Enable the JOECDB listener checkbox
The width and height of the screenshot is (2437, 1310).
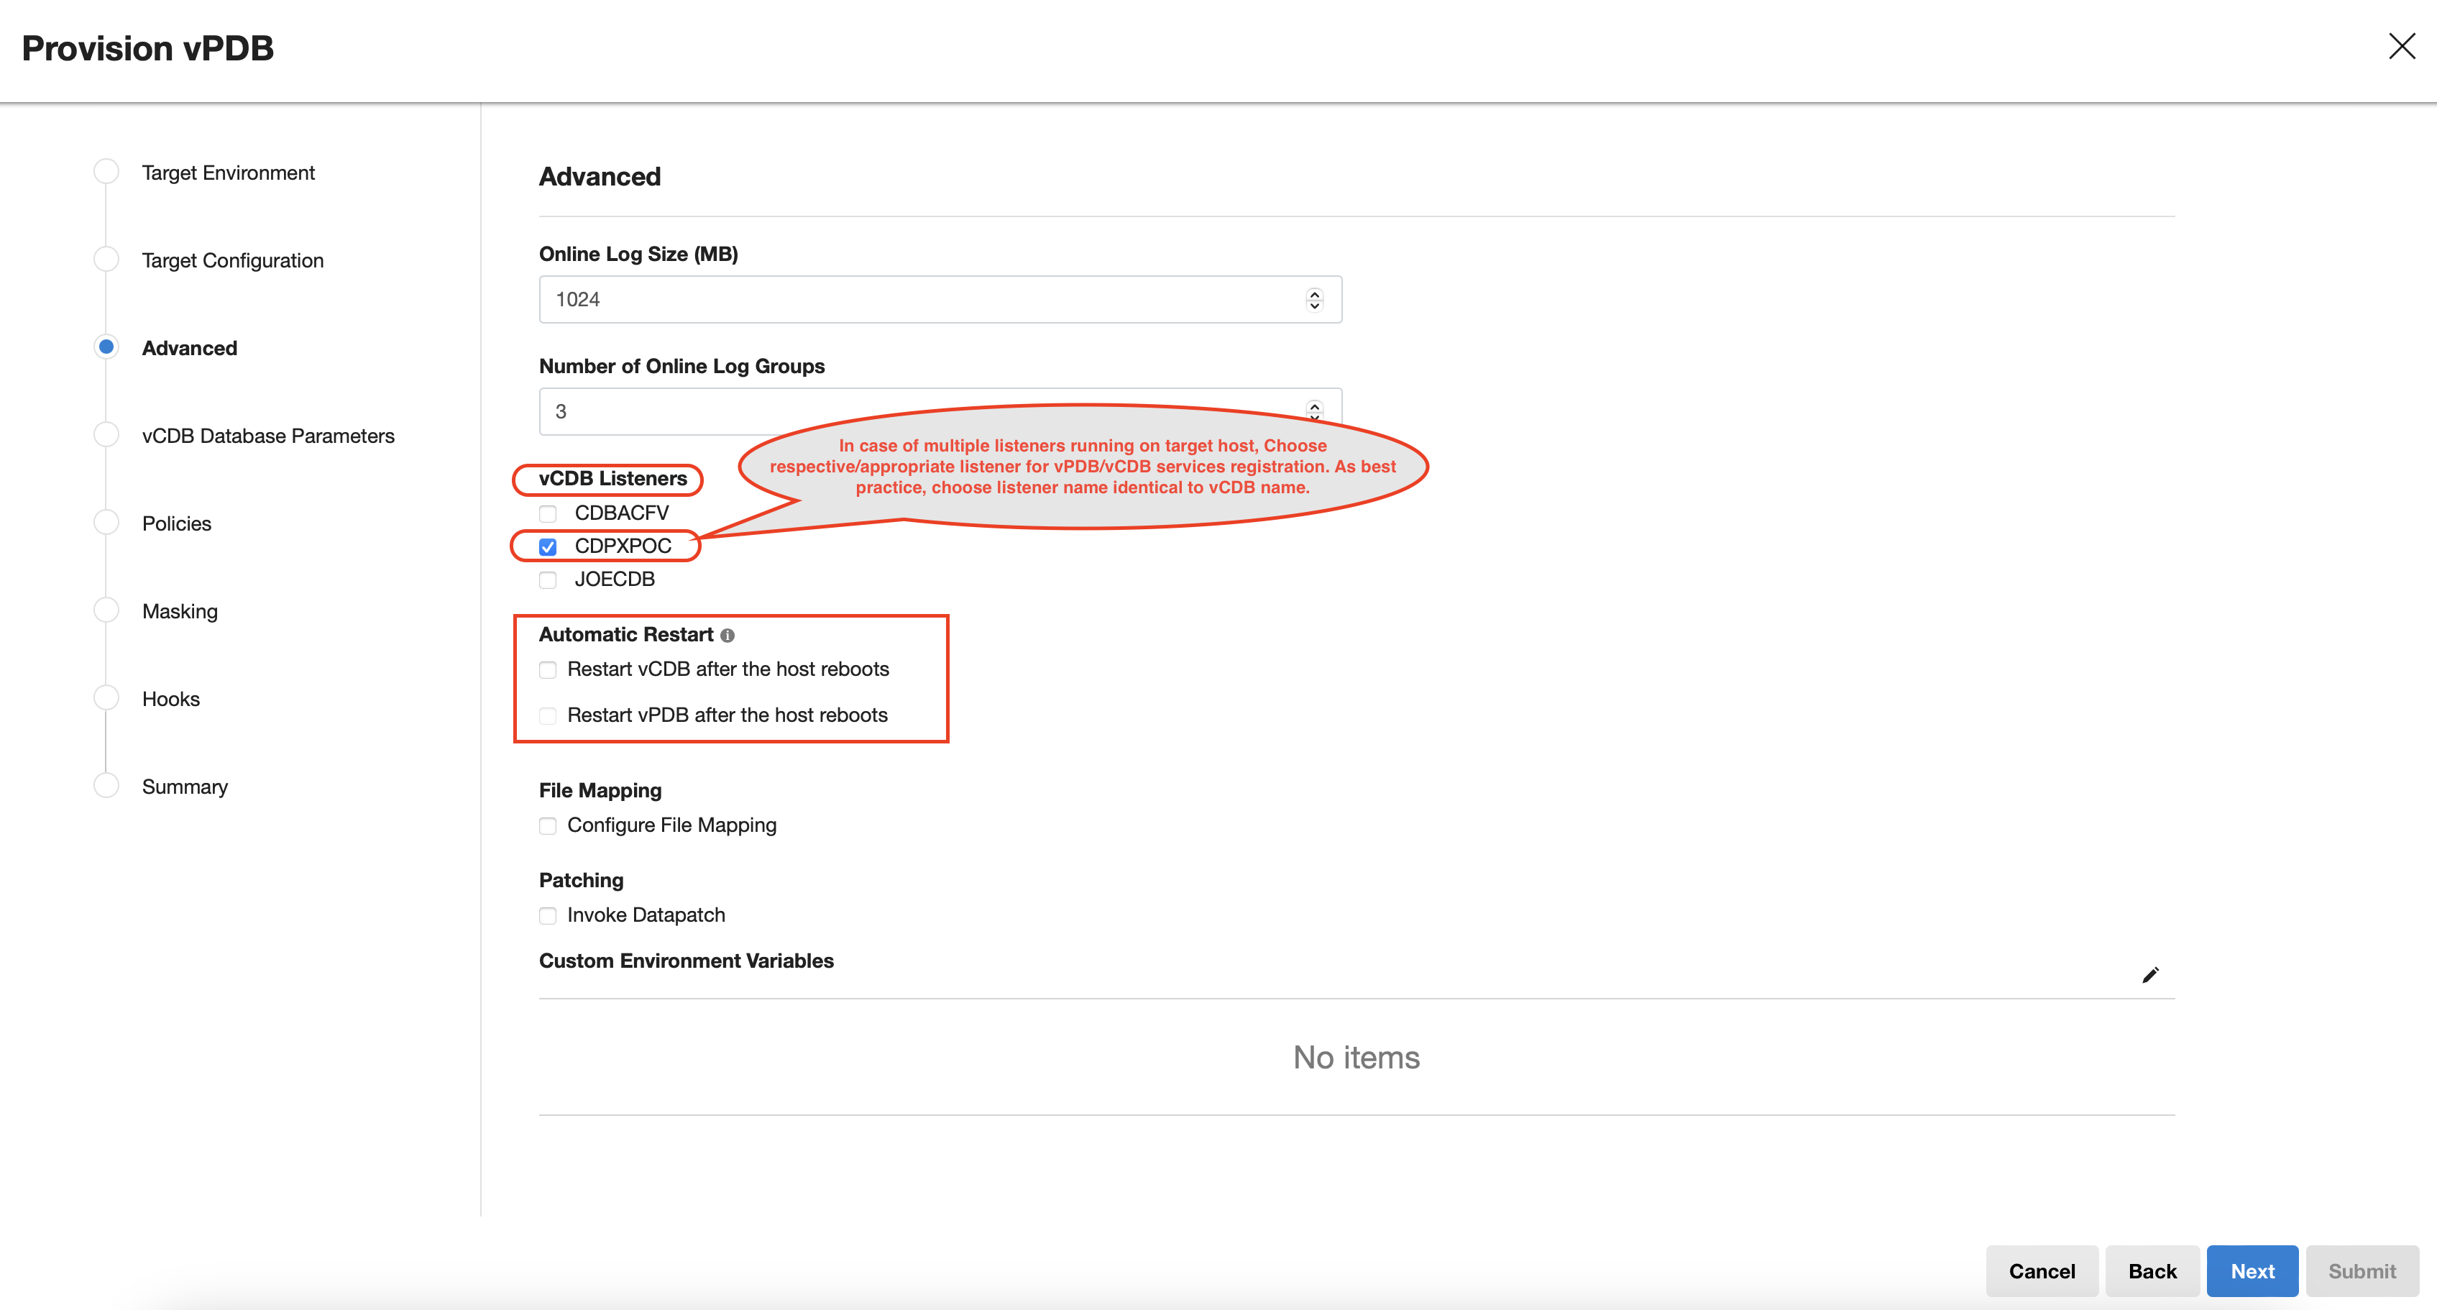pyautogui.click(x=548, y=580)
